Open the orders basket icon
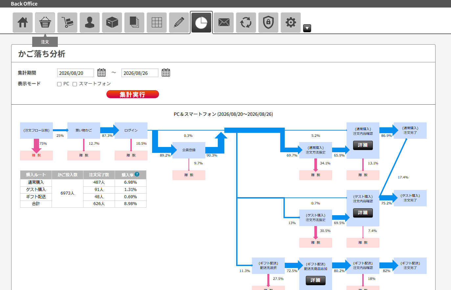 [x=45, y=23]
